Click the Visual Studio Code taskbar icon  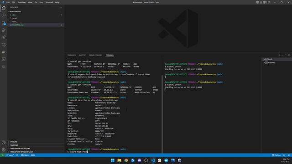tap(153, 160)
